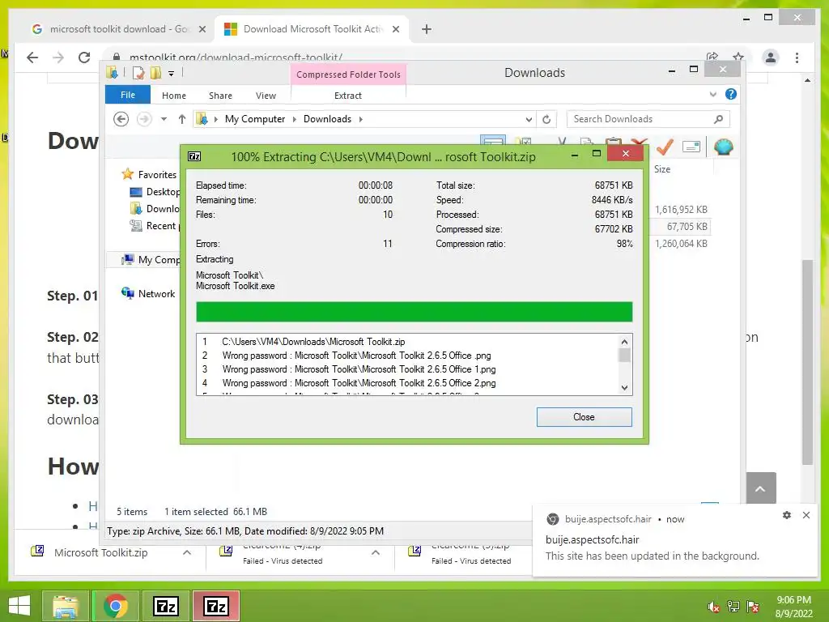Select the 1,616,952 KB file row
The height and width of the screenshot is (622, 829).
681,210
